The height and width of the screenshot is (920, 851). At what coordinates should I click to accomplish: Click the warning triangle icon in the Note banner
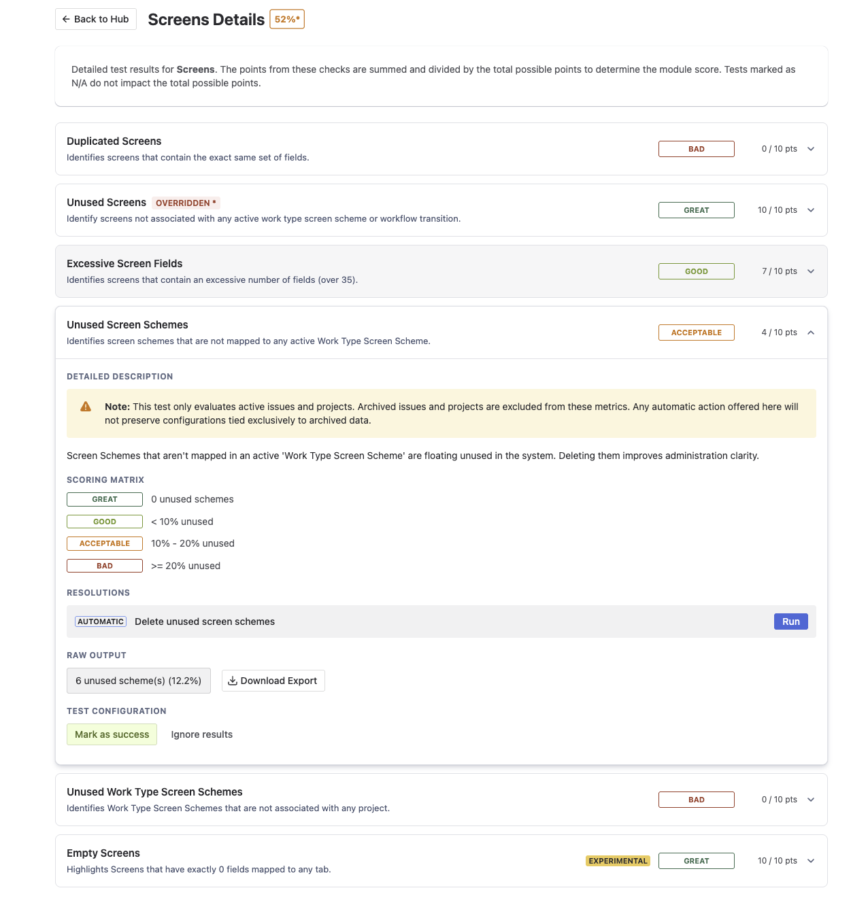click(x=86, y=406)
